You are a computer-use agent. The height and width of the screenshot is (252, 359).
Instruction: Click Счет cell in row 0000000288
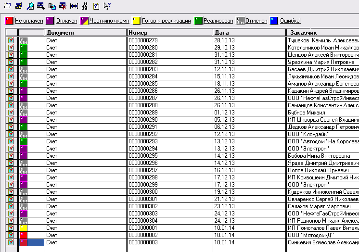click(85, 105)
